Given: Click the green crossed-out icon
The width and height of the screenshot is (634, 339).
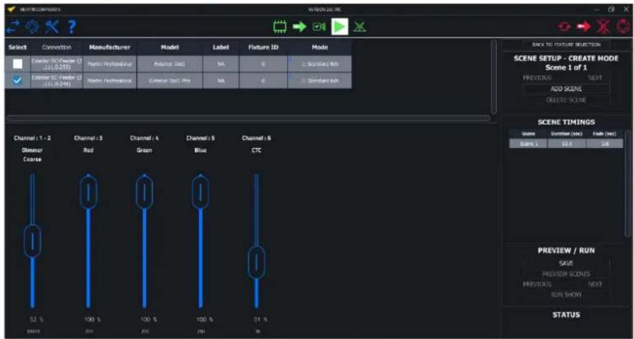Looking at the screenshot, I should click(x=360, y=27).
